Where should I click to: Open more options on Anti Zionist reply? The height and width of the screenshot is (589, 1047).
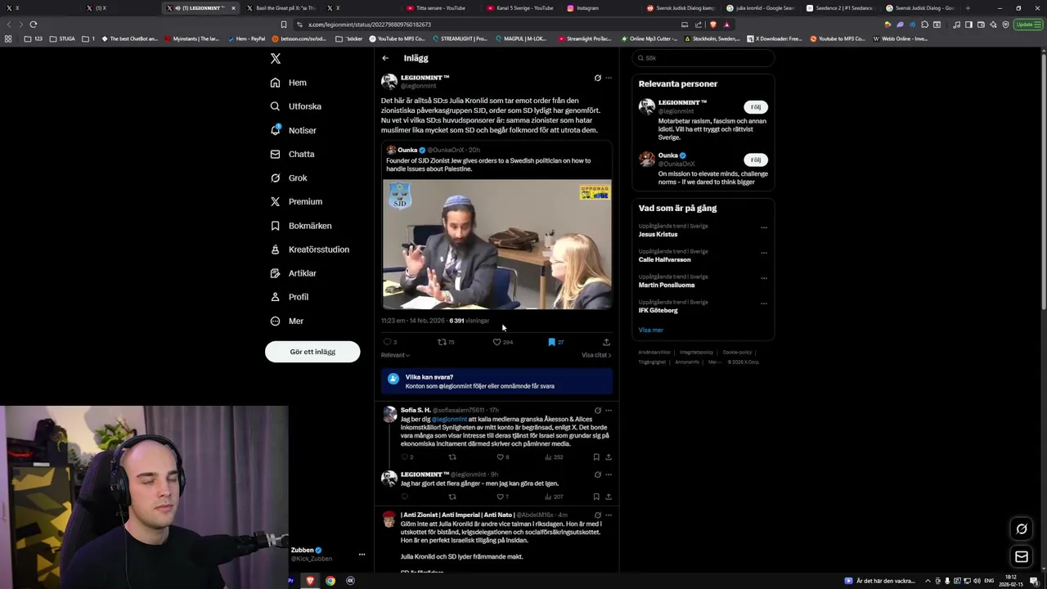tap(608, 515)
